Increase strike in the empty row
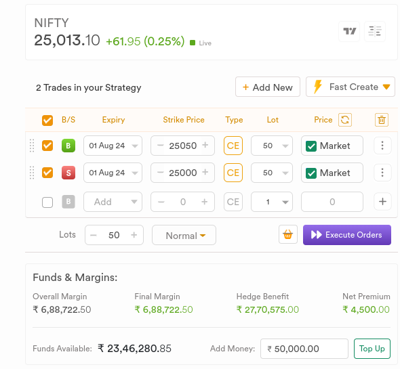The image size is (400, 369). pos(204,202)
